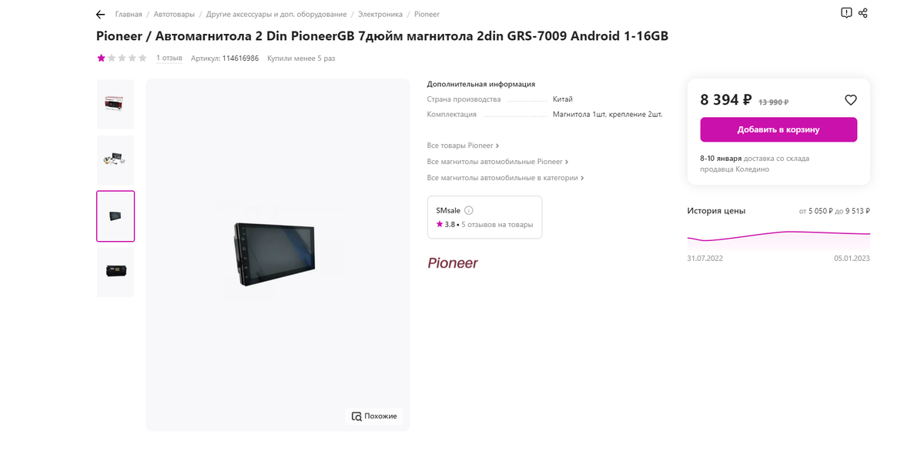
Task: Select the second thumbnail showing accessories
Action: [x=115, y=160]
